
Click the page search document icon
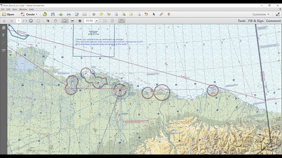coord(116,14)
